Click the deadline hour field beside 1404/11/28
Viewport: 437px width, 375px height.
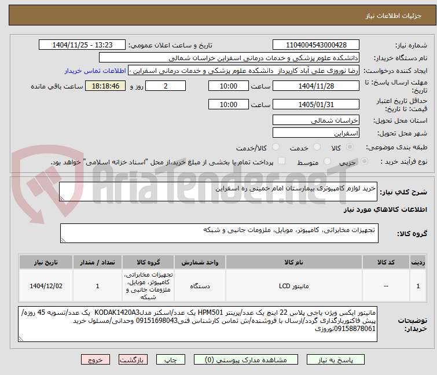229,86
